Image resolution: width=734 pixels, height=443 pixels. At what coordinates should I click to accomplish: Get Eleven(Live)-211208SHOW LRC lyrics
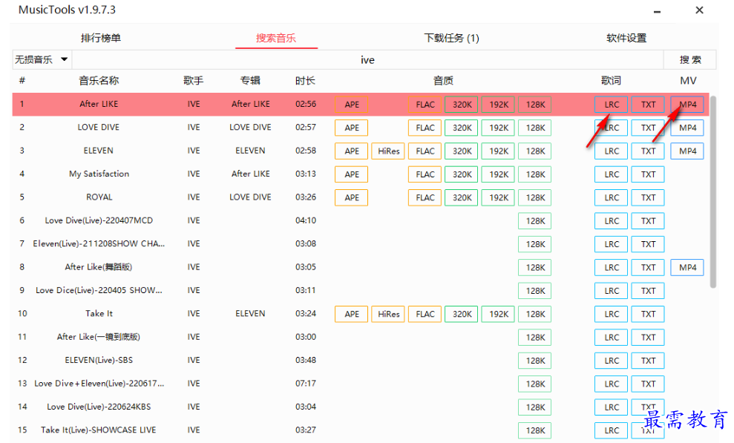(x=612, y=244)
